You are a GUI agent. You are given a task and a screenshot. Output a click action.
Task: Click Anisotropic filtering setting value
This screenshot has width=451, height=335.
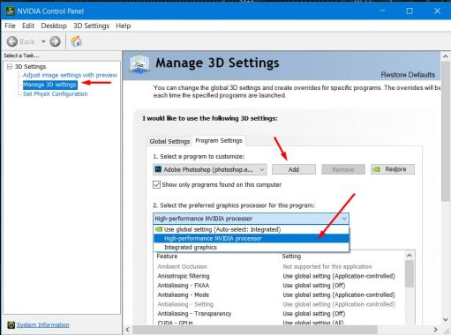coord(339,276)
